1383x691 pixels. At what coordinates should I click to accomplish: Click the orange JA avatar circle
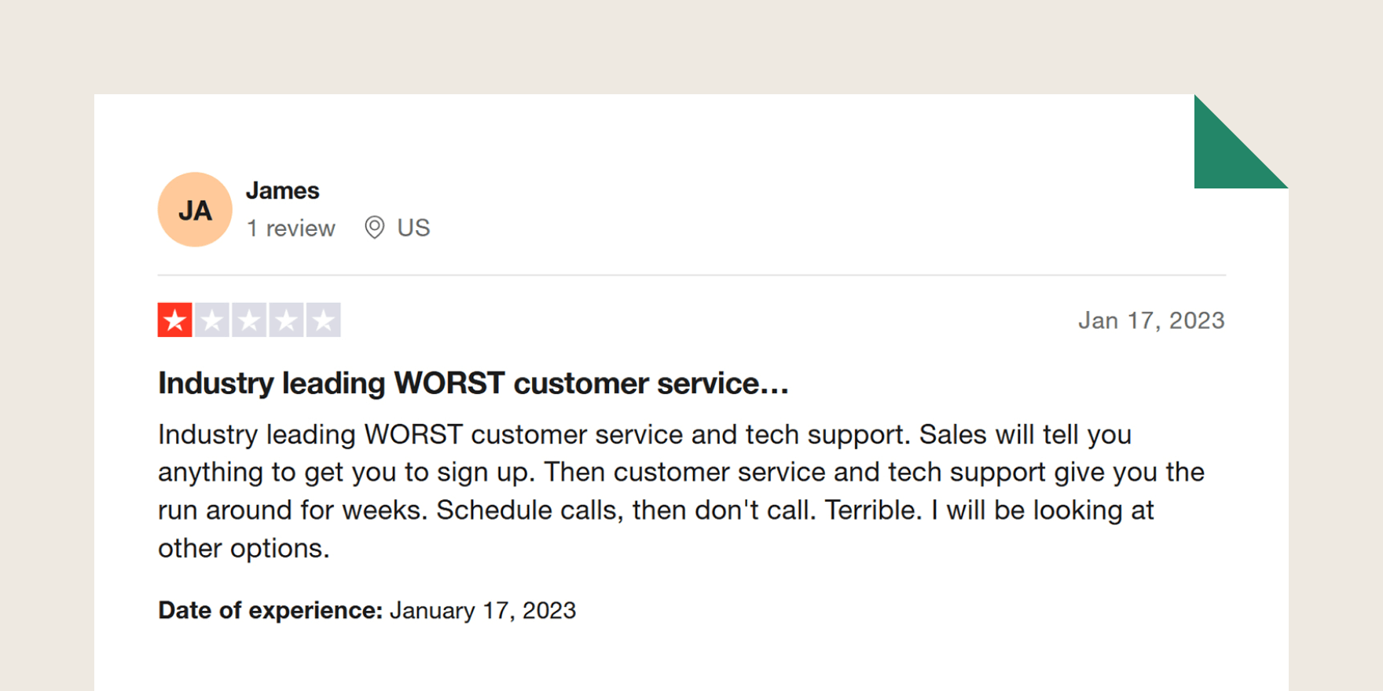coord(195,210)
